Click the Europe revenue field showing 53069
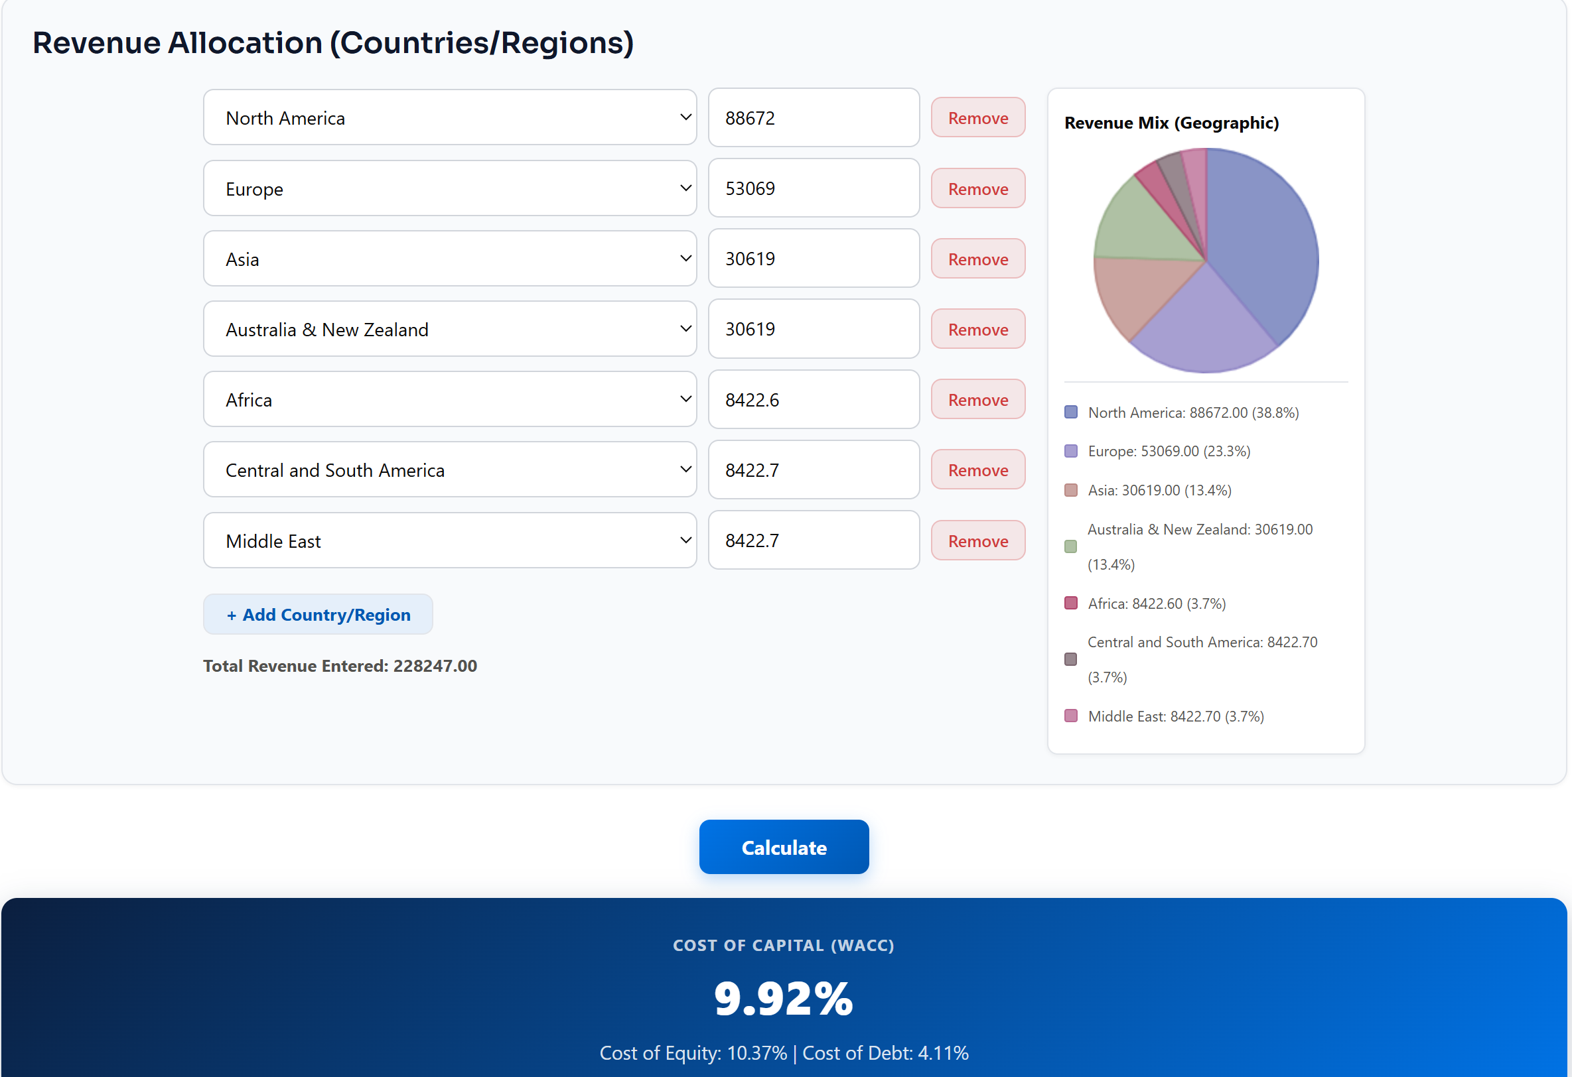This screenshot has height=1077, width=1572. point(814,188)
